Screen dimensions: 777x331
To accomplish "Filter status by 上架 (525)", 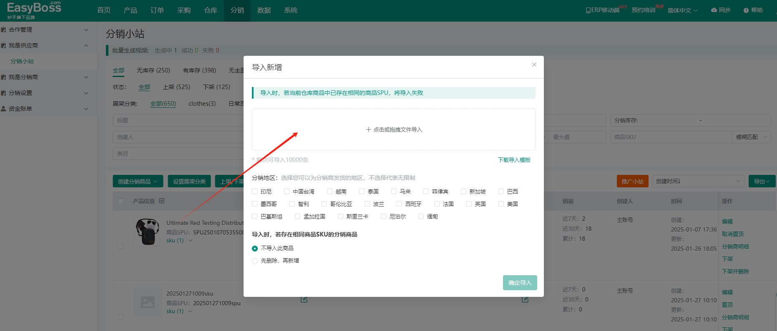I will click(176, 87).
